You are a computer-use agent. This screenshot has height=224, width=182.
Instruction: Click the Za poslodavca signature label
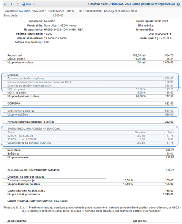click(17, 221)
